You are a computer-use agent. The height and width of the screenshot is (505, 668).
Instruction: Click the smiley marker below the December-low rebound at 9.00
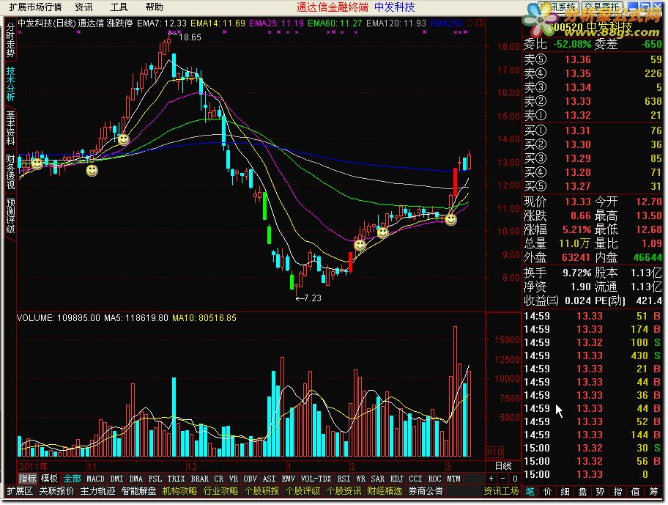tap(360, 245)
